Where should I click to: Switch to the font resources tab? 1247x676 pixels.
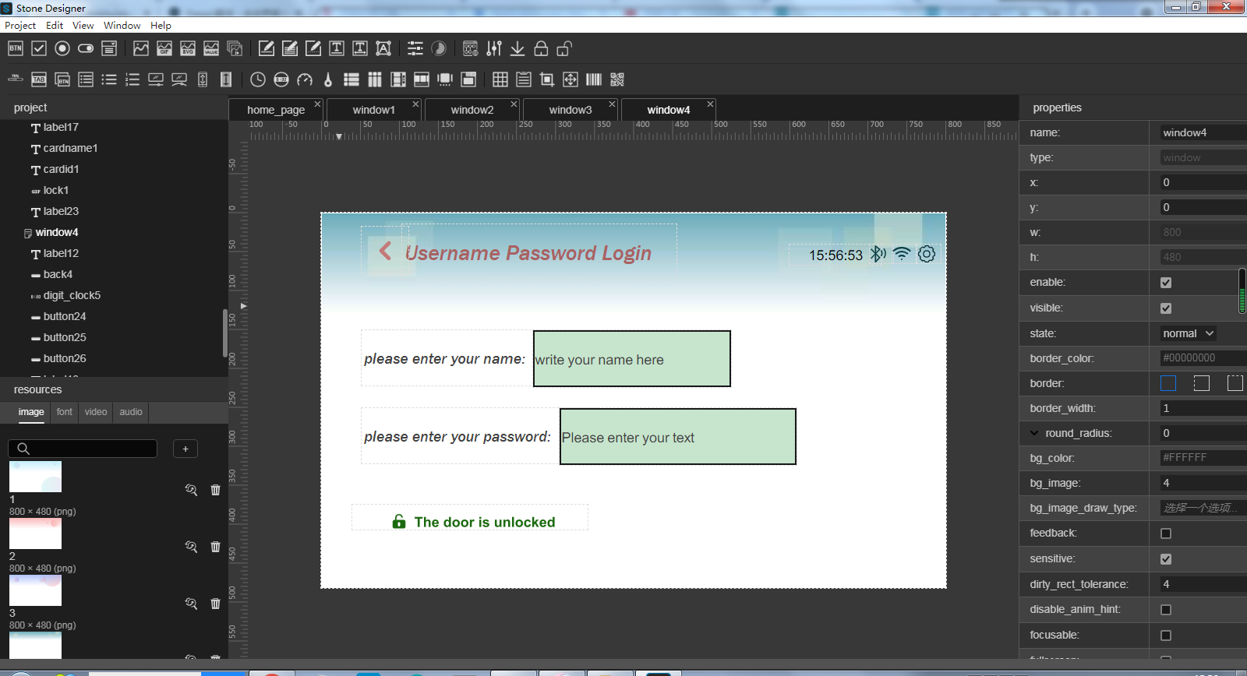click(x=64, y=412)
